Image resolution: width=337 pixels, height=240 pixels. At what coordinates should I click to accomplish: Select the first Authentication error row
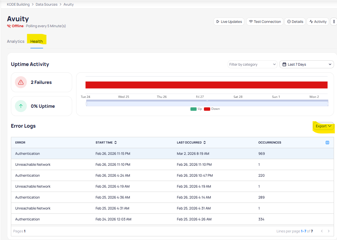(x=27, y=153)
